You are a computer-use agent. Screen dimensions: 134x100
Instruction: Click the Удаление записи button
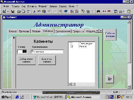click(47, 60)
